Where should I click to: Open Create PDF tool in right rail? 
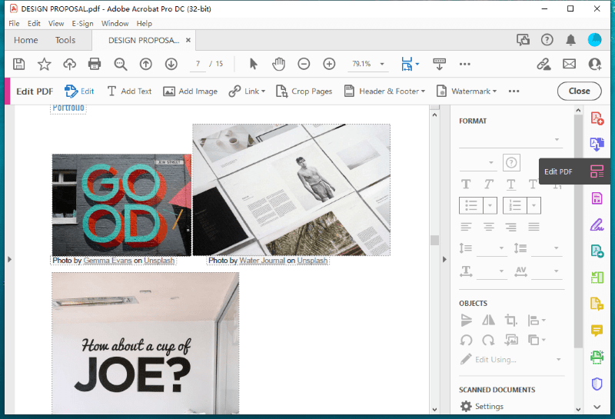[x=597, y=118]
